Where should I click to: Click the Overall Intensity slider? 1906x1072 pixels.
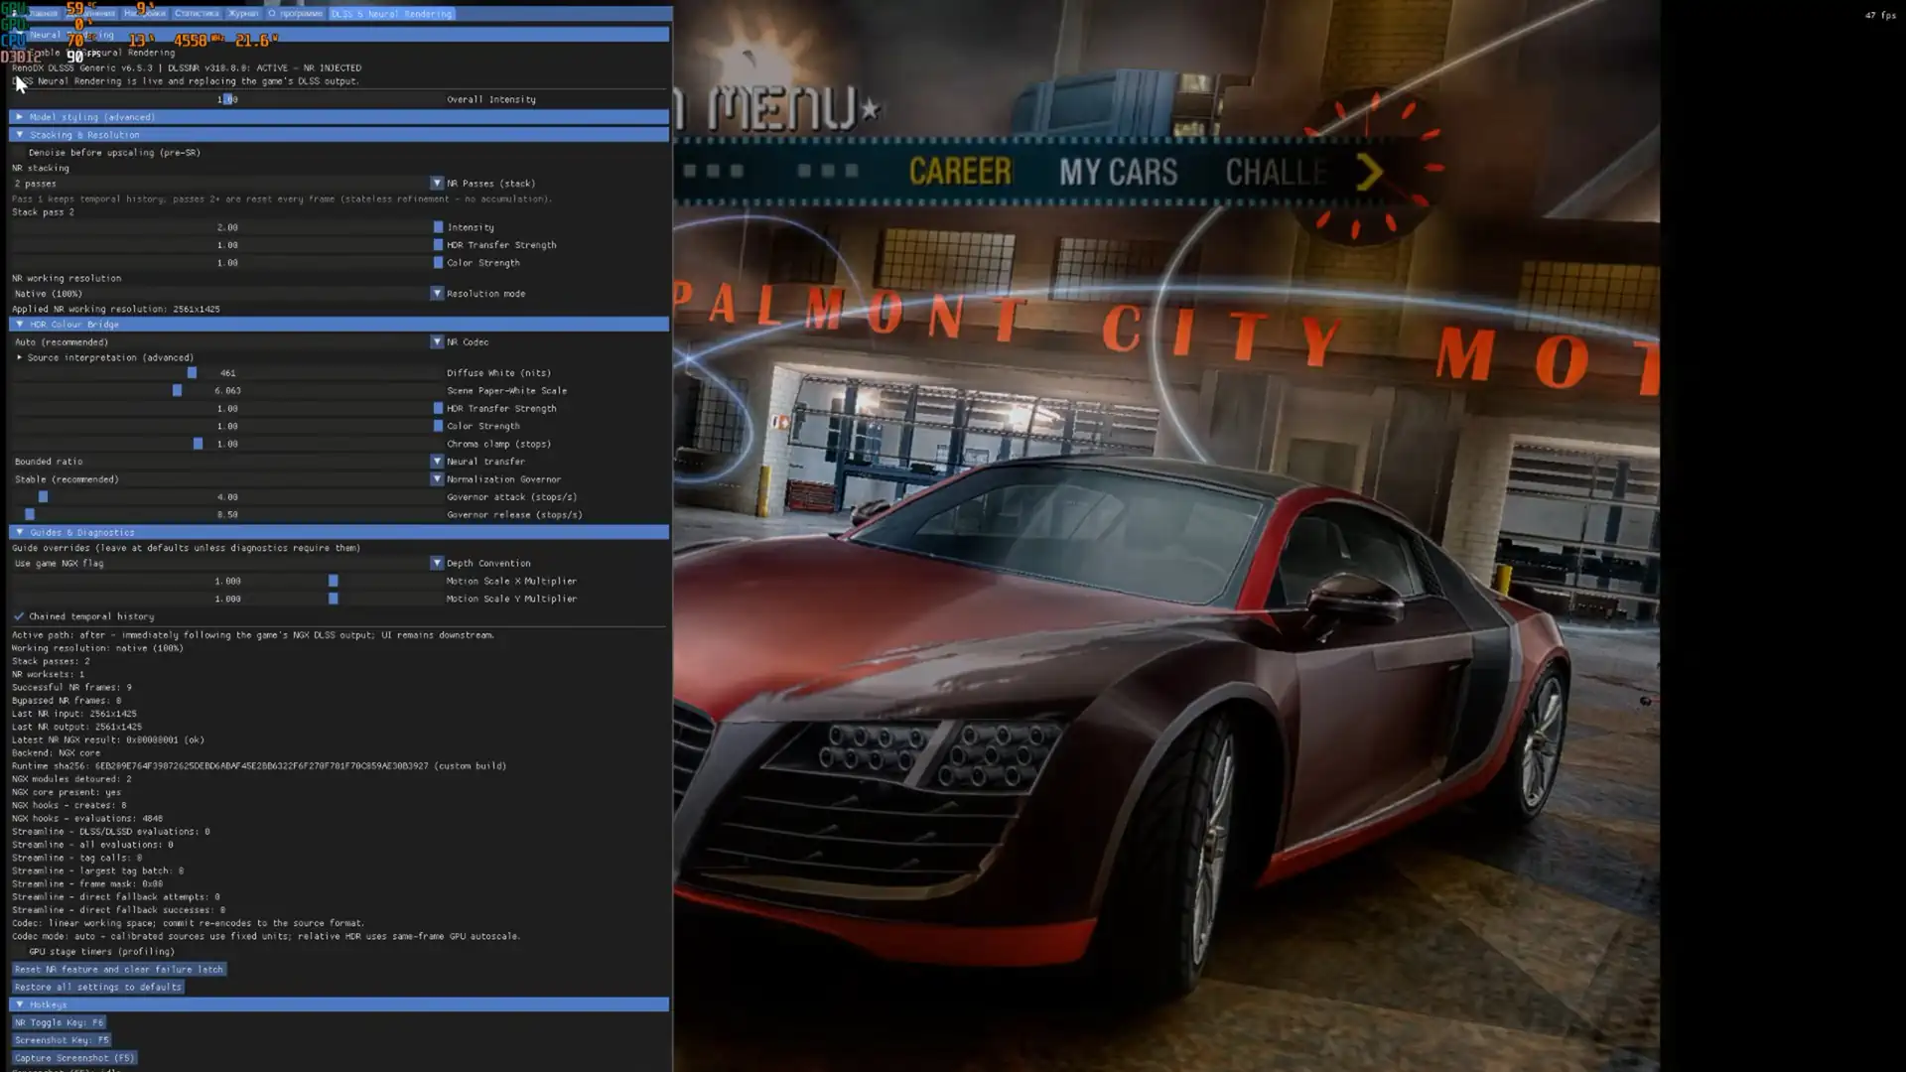[x=227, y=100]
